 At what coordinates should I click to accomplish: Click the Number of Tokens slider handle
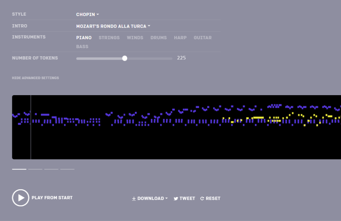pyautogui.click(x=124, y=58)
